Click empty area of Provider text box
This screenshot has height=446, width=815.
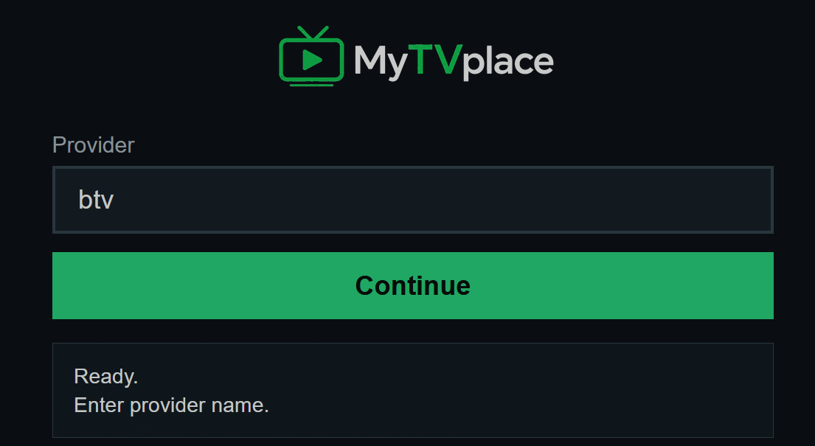442,200
